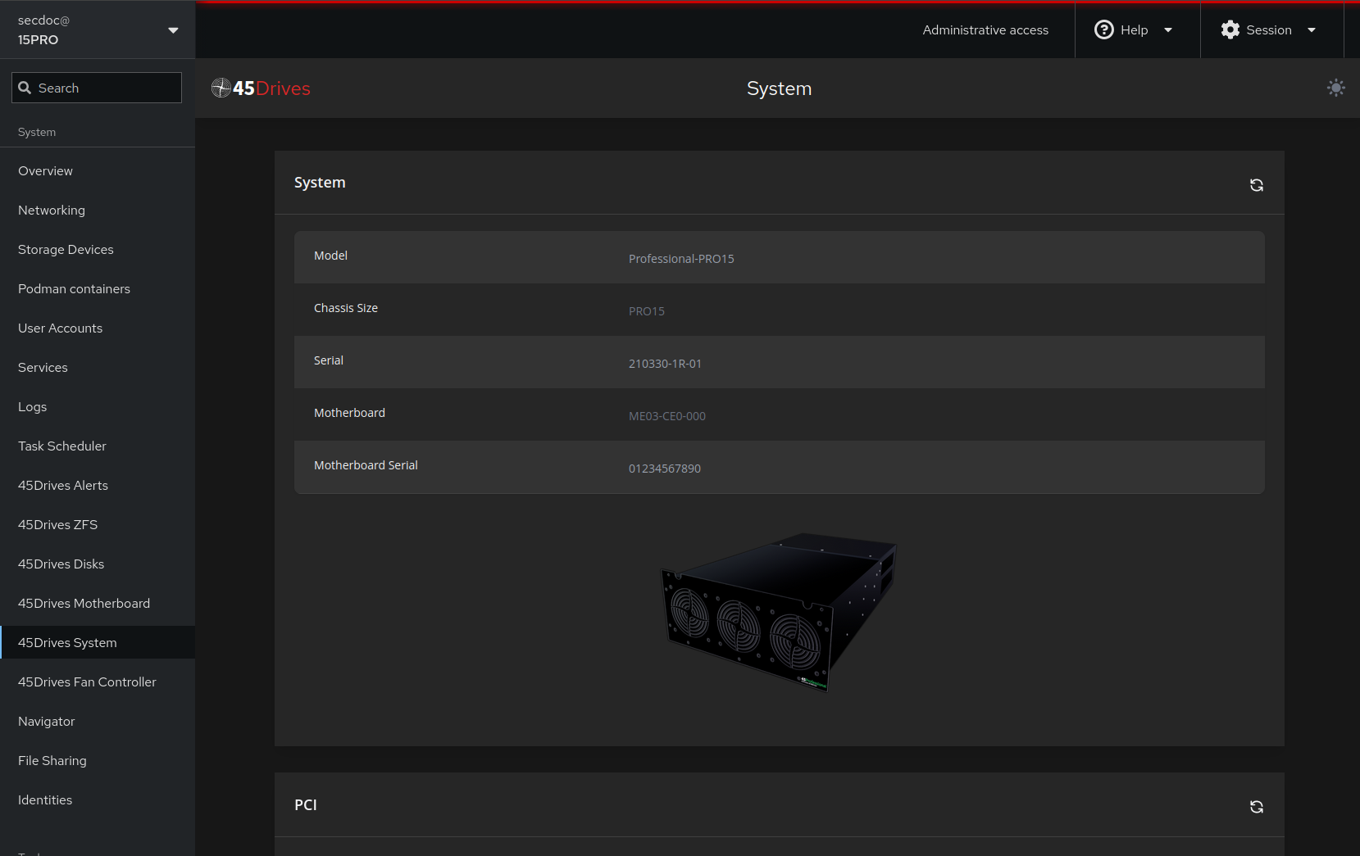The image size is (1360, 856).
Task: Open File Sharing page
Action: pyautogui.click(x=98, y=760)
